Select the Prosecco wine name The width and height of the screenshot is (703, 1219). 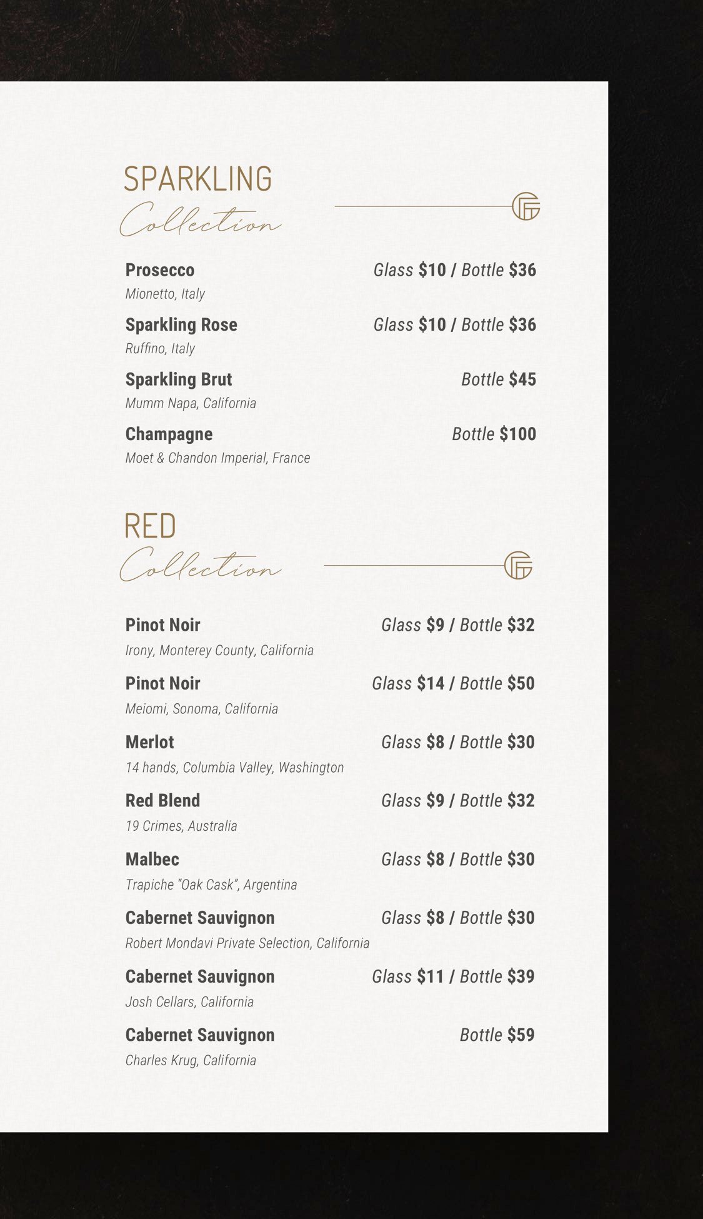click(x=160, y=270)
